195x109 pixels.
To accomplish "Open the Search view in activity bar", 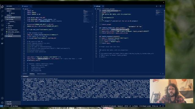I will click(2, 12).
